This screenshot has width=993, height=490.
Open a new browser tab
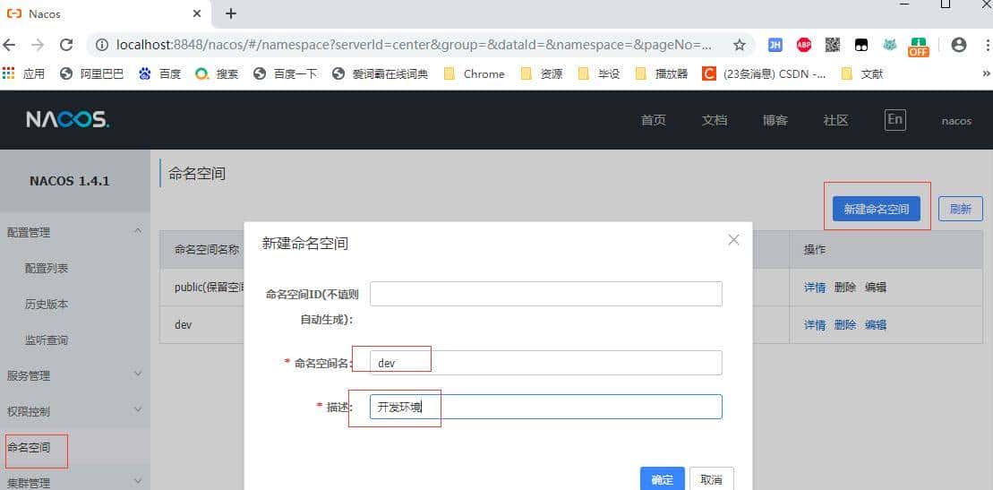(231, 13)
